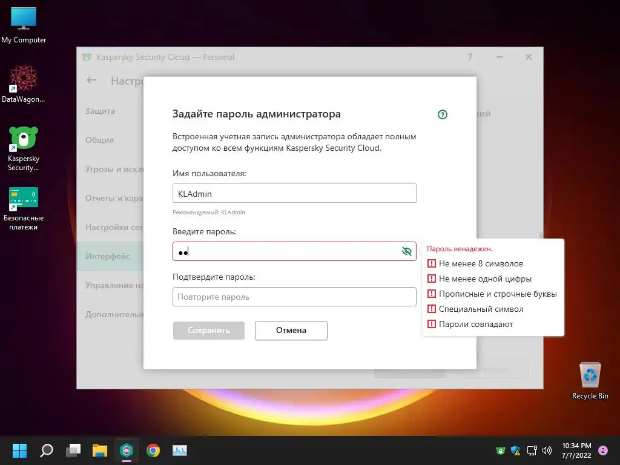The height and width of the screenshot is (465, 620).
Task: Open the clock showing 10:34 PM
Action: click(x=576, y=450)
